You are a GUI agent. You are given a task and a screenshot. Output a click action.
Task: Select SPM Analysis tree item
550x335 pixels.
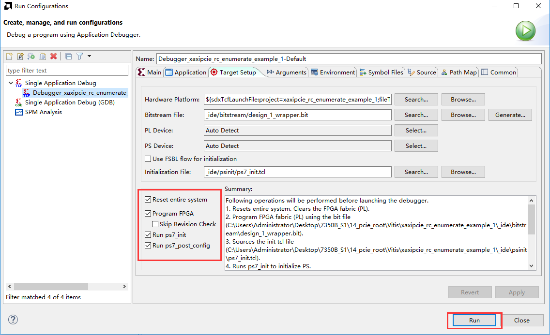click(x=43, y=112)
